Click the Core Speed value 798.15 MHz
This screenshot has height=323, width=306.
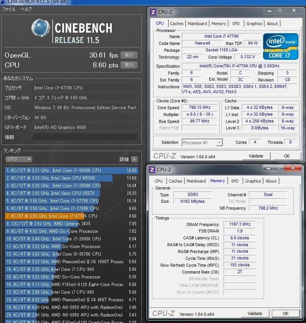point(200,108)
